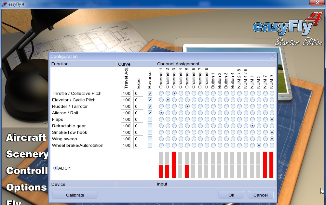Enable Reverse for Wheel brake/Autorotation
Screen dimensions: 326x205
[150, 145]
